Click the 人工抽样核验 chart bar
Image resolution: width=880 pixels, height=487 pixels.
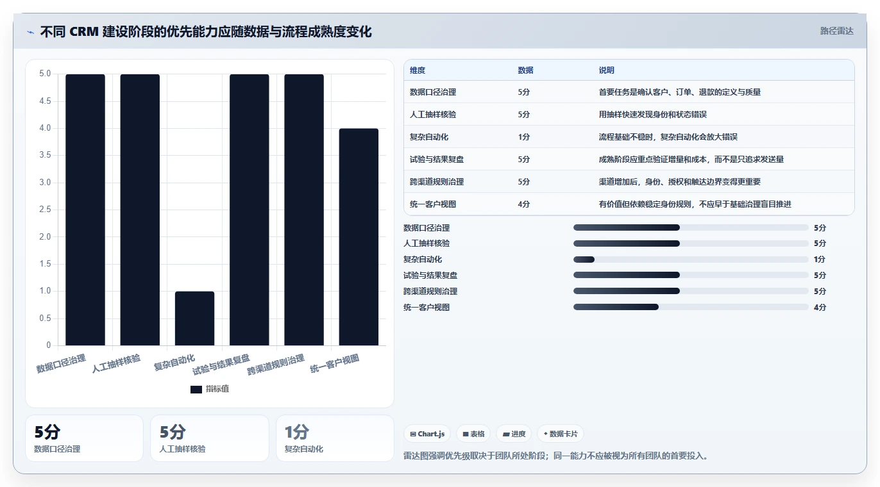(x=140, y=210)
